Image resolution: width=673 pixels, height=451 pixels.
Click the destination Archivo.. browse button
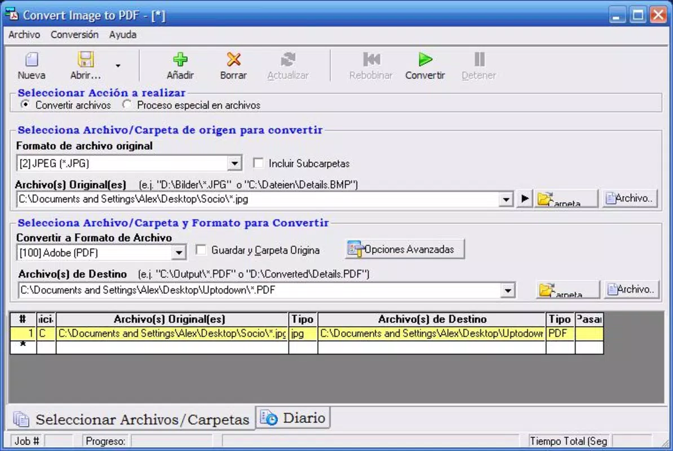(631, 290)
